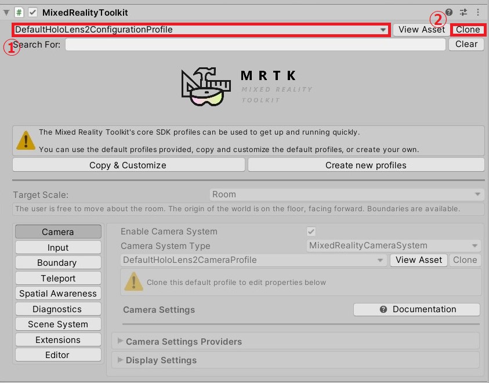Collapse the MixedRealityToolkit component foldout
The width and height of the screenshot is (489, 383).
(6, 12)
